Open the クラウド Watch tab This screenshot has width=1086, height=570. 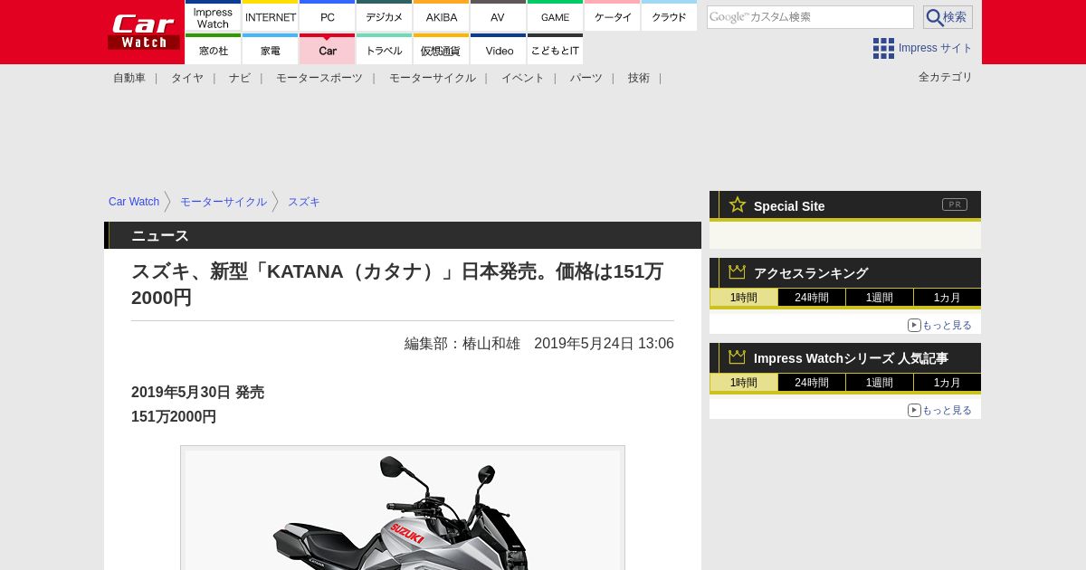(x=669, y=16)
